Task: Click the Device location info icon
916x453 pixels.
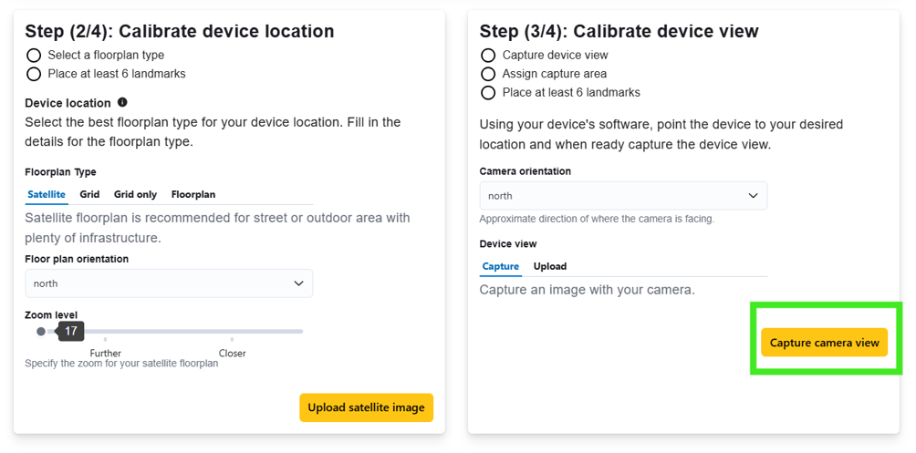Action: 122,102
